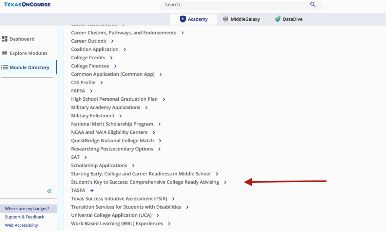
Task: Open Support & Feedback link
Action: (25, 217)
